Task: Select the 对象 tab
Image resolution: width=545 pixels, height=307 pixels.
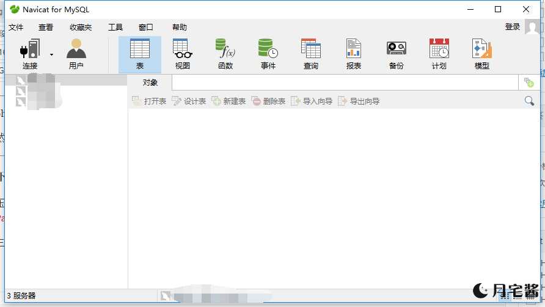Action: pyautogui.click(x=150, y=83)
